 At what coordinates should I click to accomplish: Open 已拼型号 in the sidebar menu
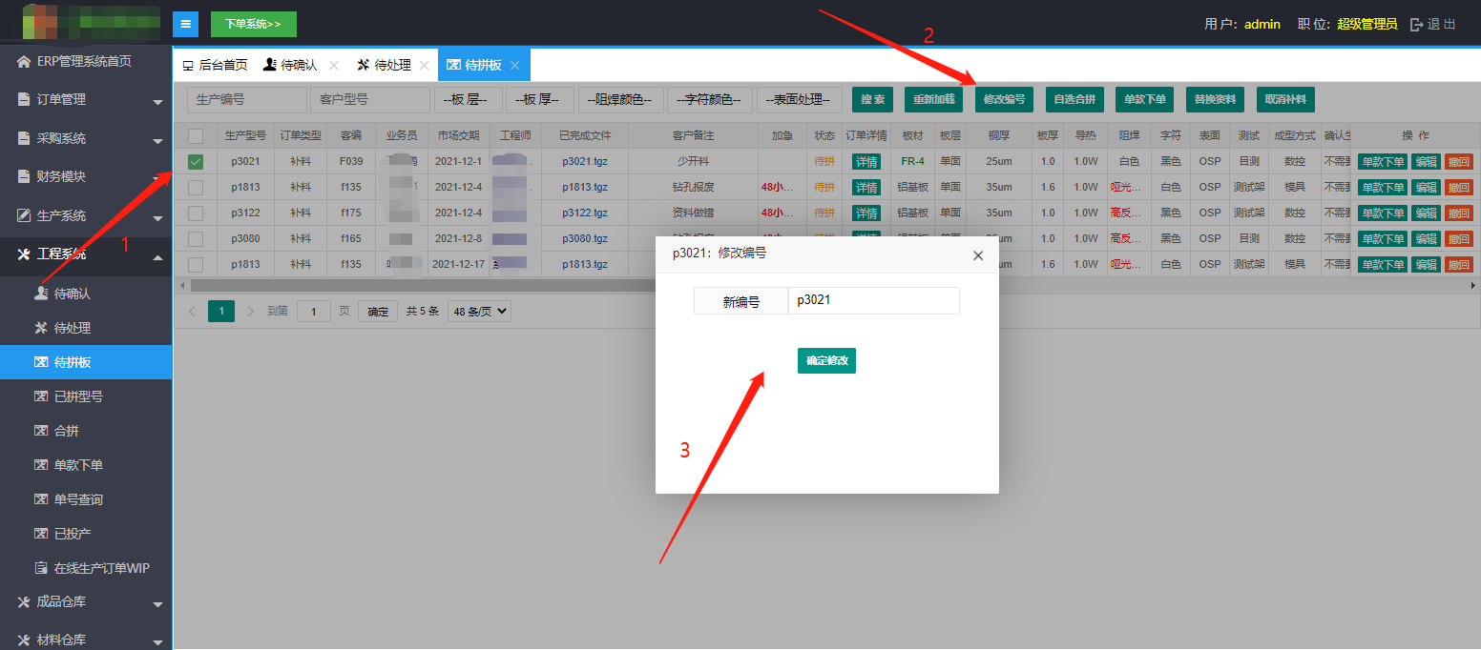78,396
